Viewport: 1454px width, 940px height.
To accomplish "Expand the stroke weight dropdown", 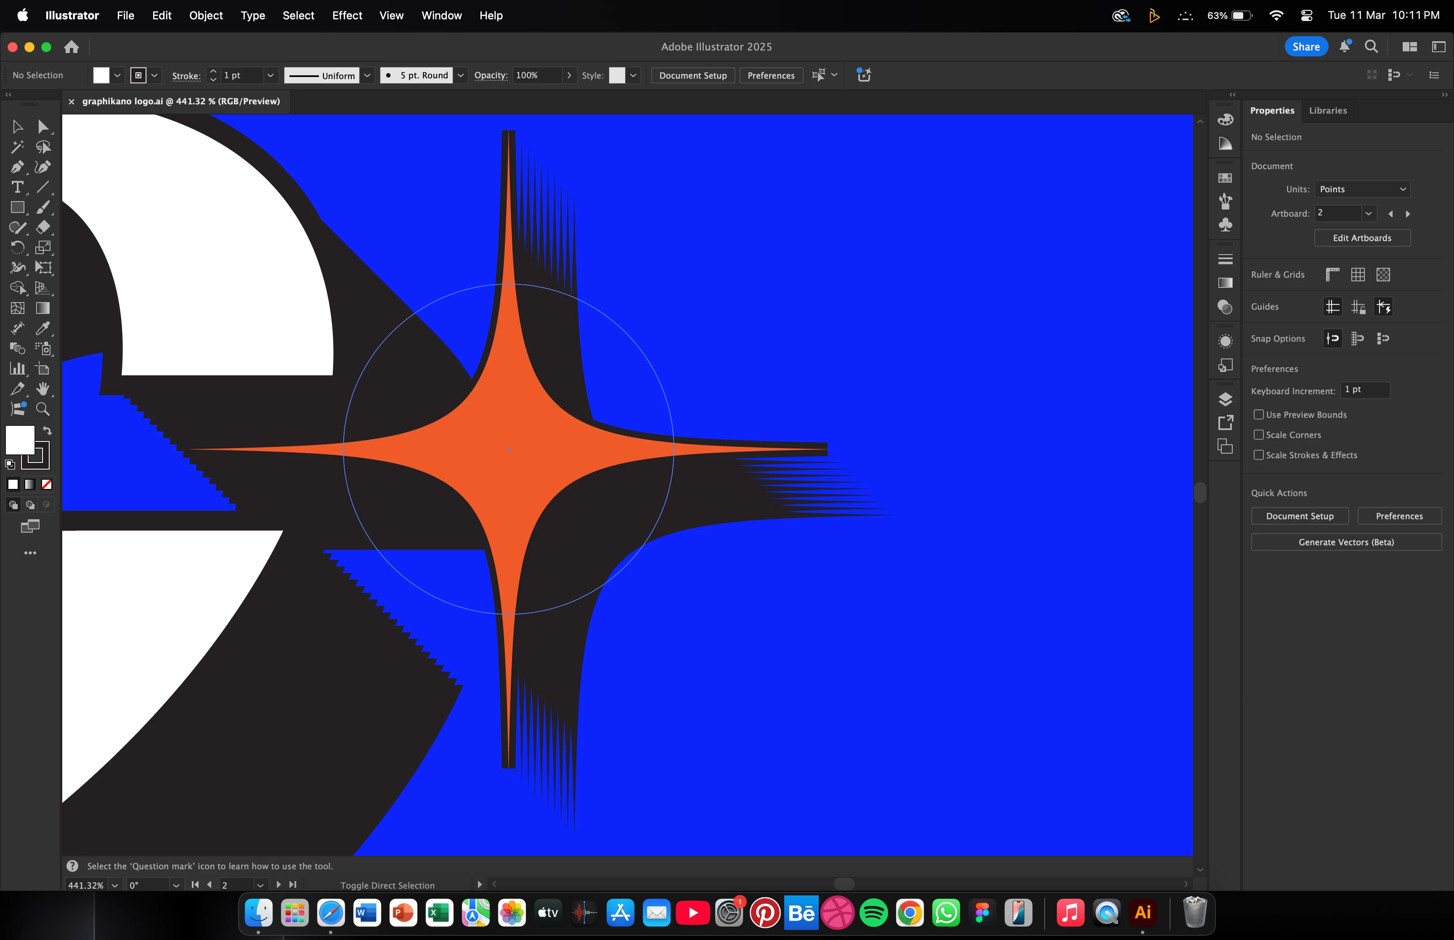I will (270, 75).
